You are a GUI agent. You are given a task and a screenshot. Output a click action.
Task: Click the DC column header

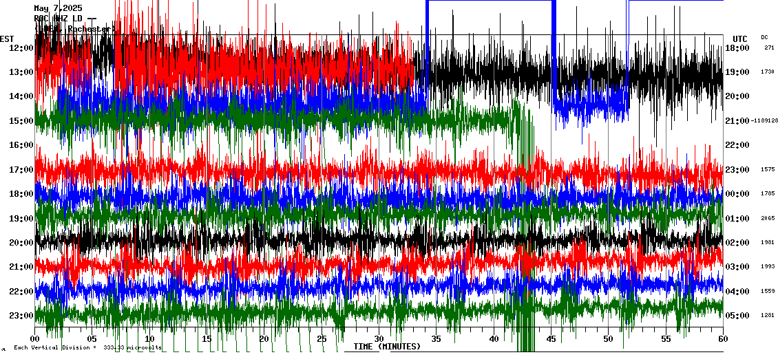coord(764,37)
